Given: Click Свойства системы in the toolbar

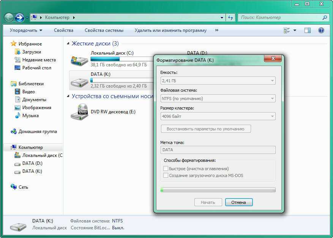Looking at the screenshot, I should [104, 30].
